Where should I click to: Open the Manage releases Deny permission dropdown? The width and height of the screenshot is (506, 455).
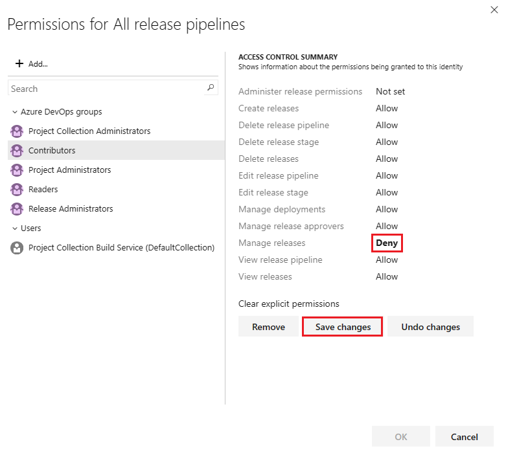pyautogui.click(x=387, y=243)
